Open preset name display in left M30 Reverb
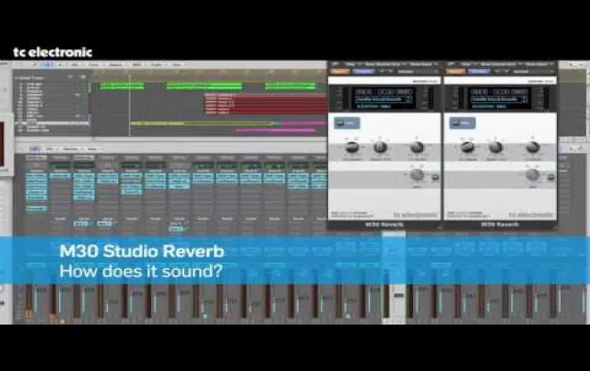 (x=379, y=99)
